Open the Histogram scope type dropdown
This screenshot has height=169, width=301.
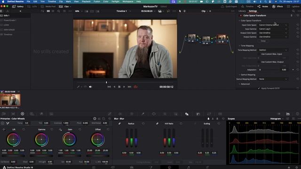point(277,119)
